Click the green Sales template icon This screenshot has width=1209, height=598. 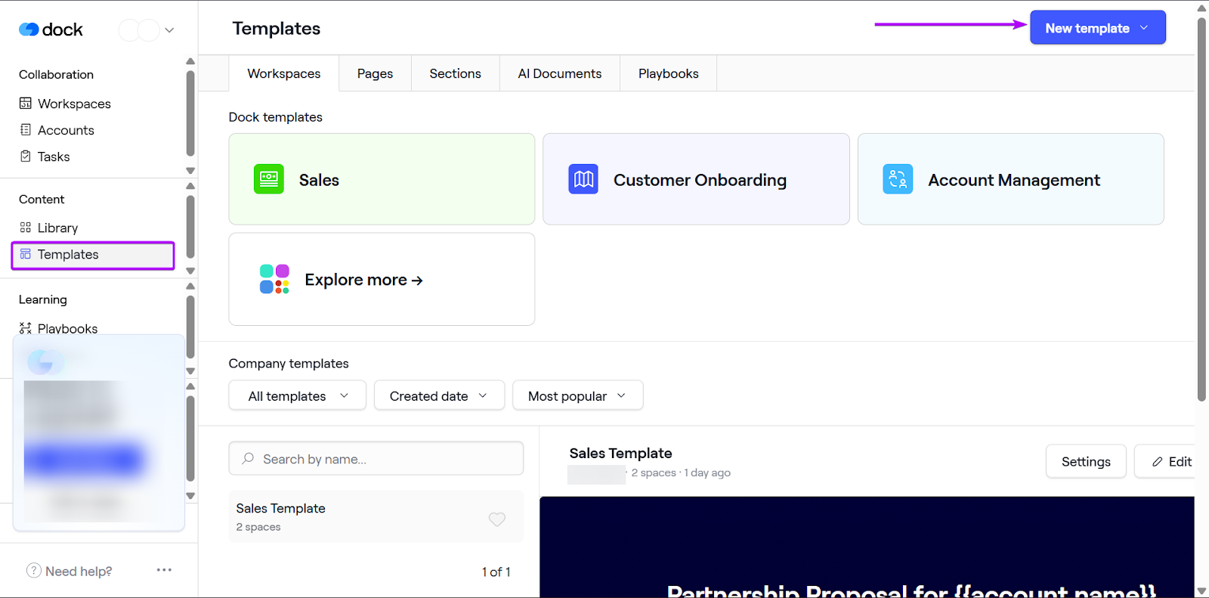click(269, 179)
